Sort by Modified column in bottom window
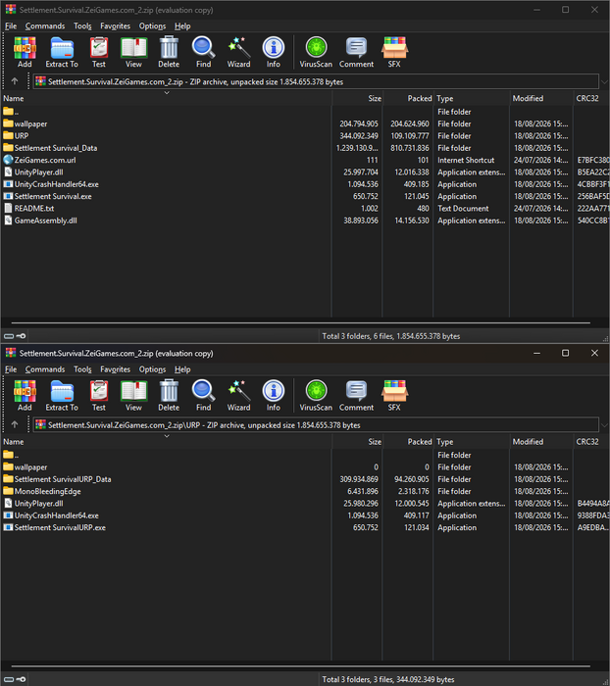610x686 pixels. pyautogui.click(x=541, y=442)
